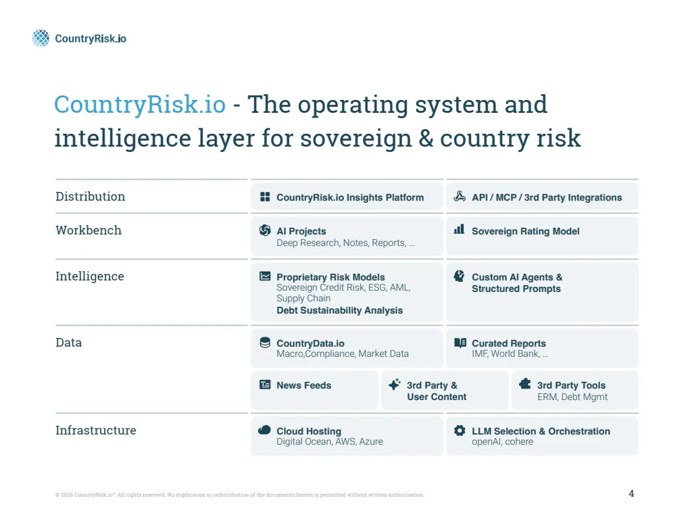692x519 pixels.
Task: Click the Infrastructure row label
Action: pos(96,430)
